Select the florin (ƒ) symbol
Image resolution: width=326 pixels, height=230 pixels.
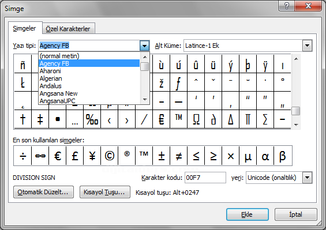[179, 82]
